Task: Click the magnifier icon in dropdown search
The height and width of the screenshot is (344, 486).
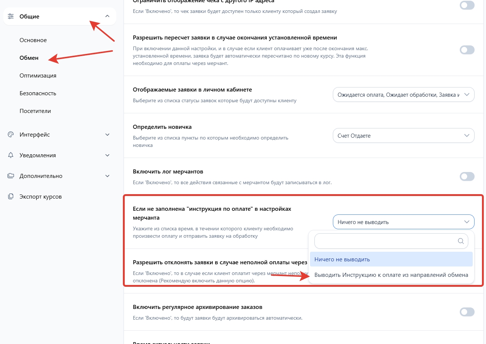Action: pos(461,241)
